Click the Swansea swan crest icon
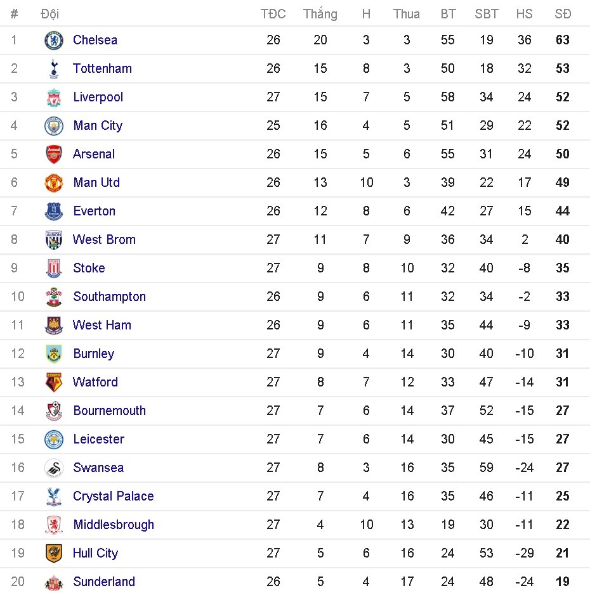The image size is (590, 593). (54, 468)
